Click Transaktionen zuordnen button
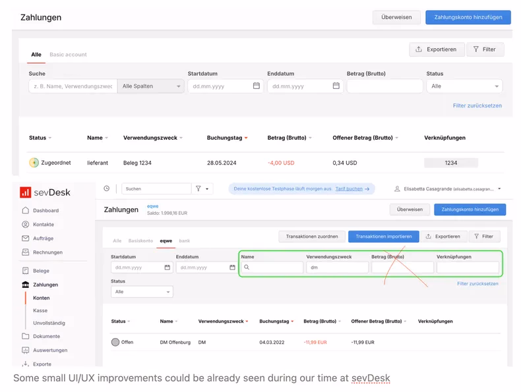This screenshot has height=392, width=521. [312, 237]
